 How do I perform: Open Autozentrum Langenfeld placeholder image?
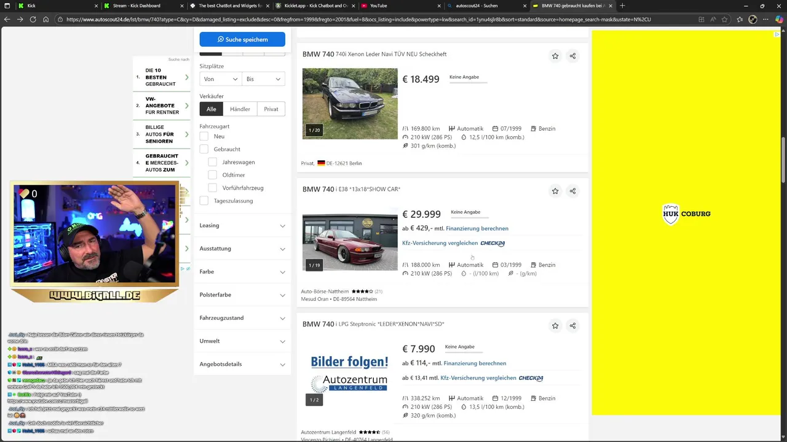[350, 374]
